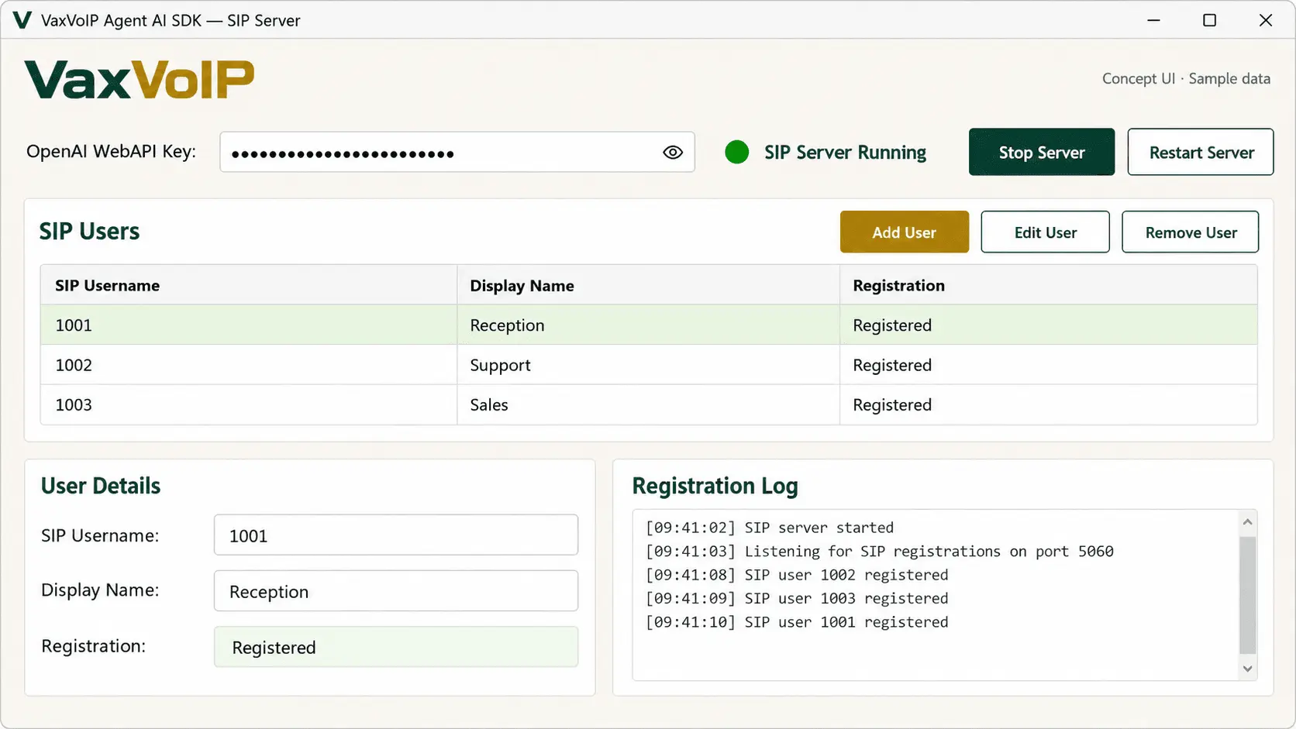1296x729 pixels.
Task: Click log entry 'SIP user 1003 registered'
Action: click(x=797, y=598)
